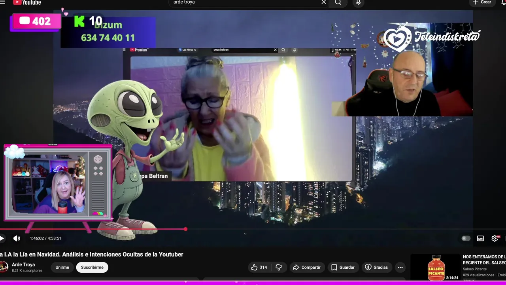Open the NOS ENTERAMOS DE L video title
Image resolution: width=506 pixels, height=285 pixels.
(484, 260)
